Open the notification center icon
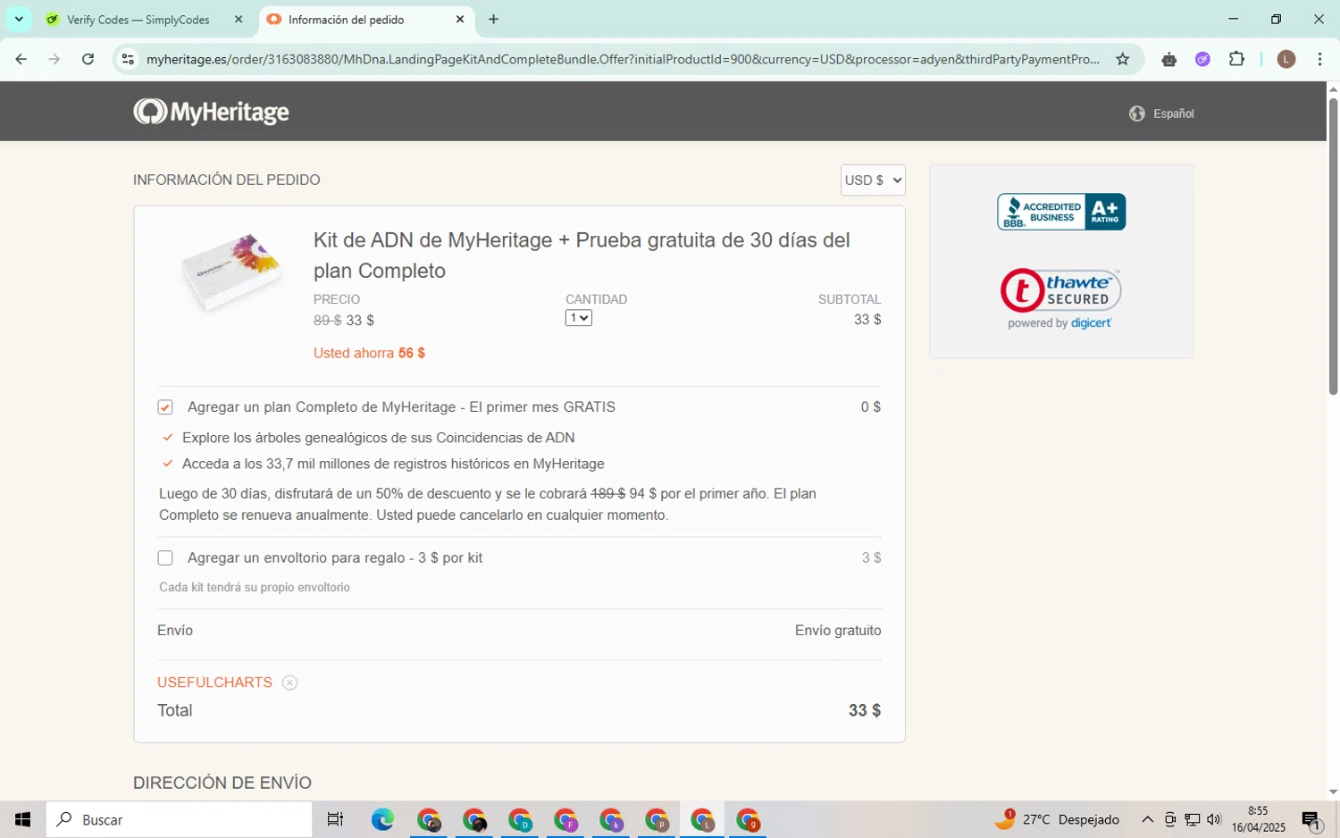The height and width of the screenshot is (838, 1340). 1311,820
